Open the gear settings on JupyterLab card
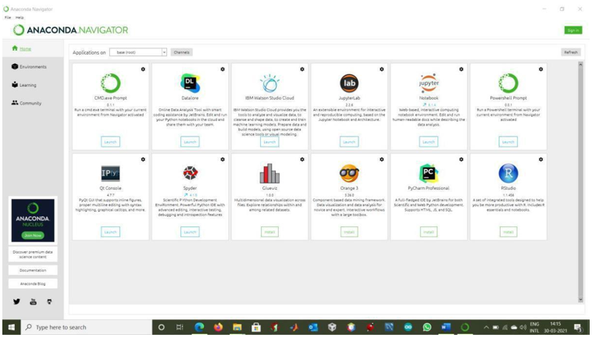Image resolution: width=592 pixels, height=338 pixels. [x=382, y=69]
